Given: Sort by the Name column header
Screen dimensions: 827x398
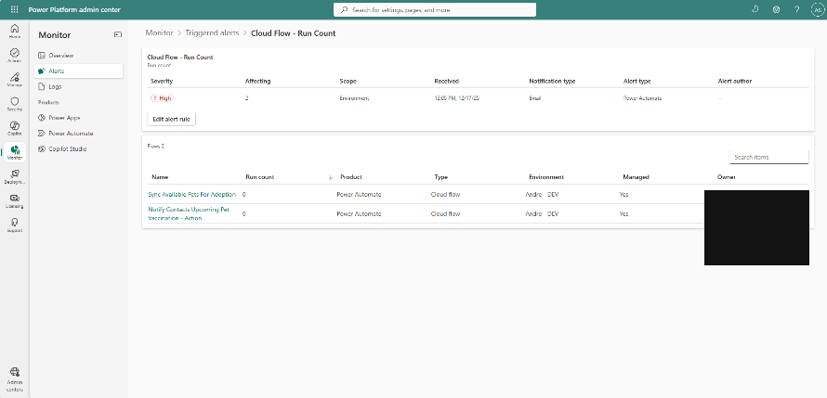Looking at the screenshot, I should [160, 177].
